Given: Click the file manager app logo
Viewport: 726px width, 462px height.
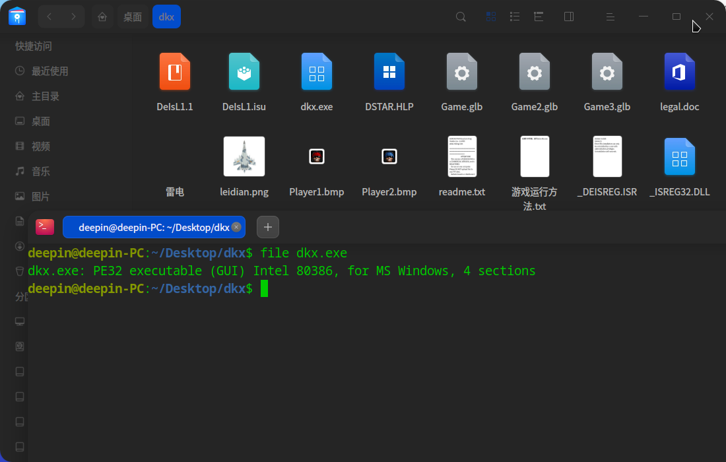Looking at the screenshot, I should pyautogui.click(x=17, y=16).
